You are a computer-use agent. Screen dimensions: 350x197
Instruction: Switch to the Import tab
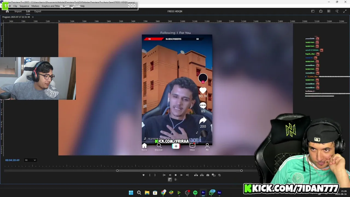18,11
